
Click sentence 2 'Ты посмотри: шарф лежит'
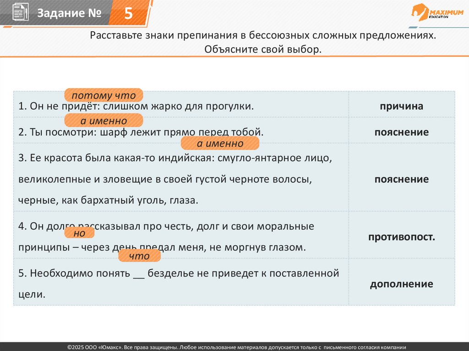[x=141, y=132]
